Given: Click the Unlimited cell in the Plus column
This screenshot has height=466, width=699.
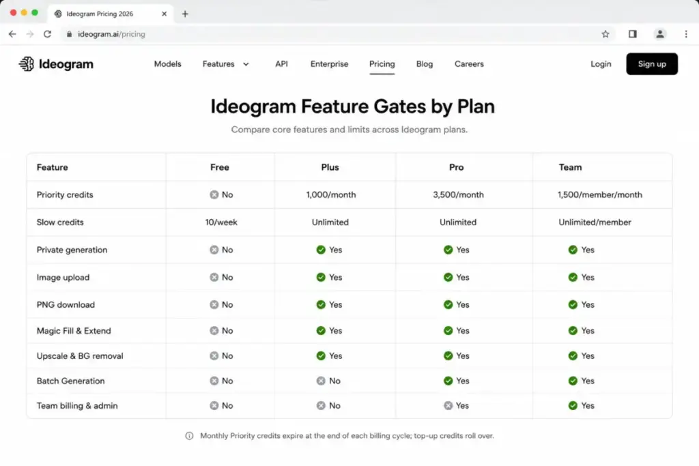Looking at the screenshot, I should click(330, 222).
